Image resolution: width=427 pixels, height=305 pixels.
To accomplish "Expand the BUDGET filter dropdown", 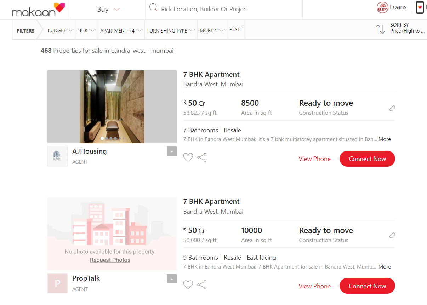I will 61,30.
